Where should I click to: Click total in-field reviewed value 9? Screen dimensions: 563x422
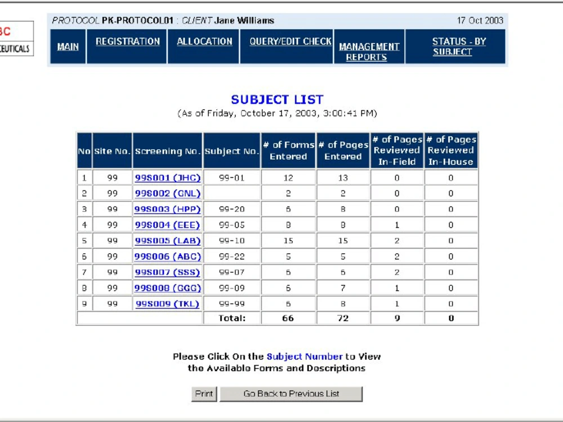397,318
